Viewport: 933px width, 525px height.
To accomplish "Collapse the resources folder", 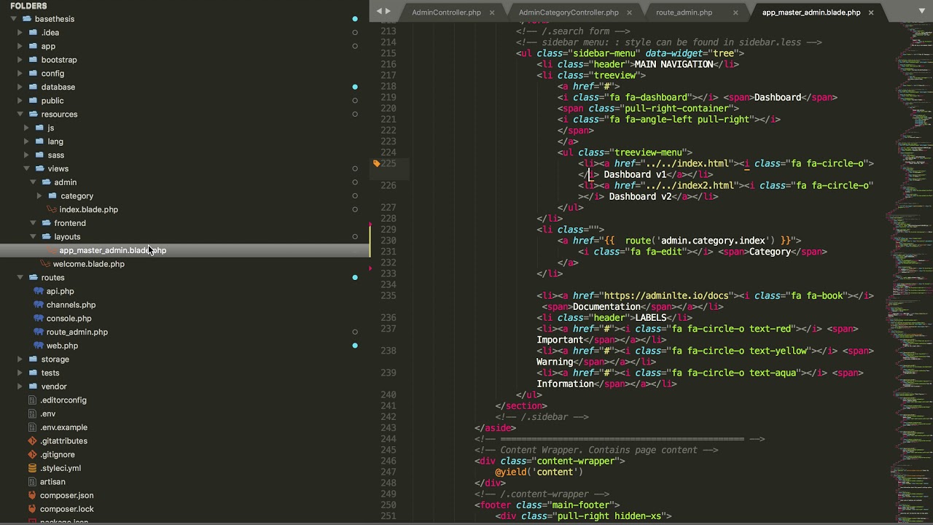I will [20, 114].
